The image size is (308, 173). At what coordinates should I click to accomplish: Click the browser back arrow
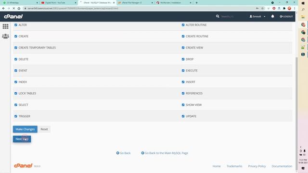point(3,8)
